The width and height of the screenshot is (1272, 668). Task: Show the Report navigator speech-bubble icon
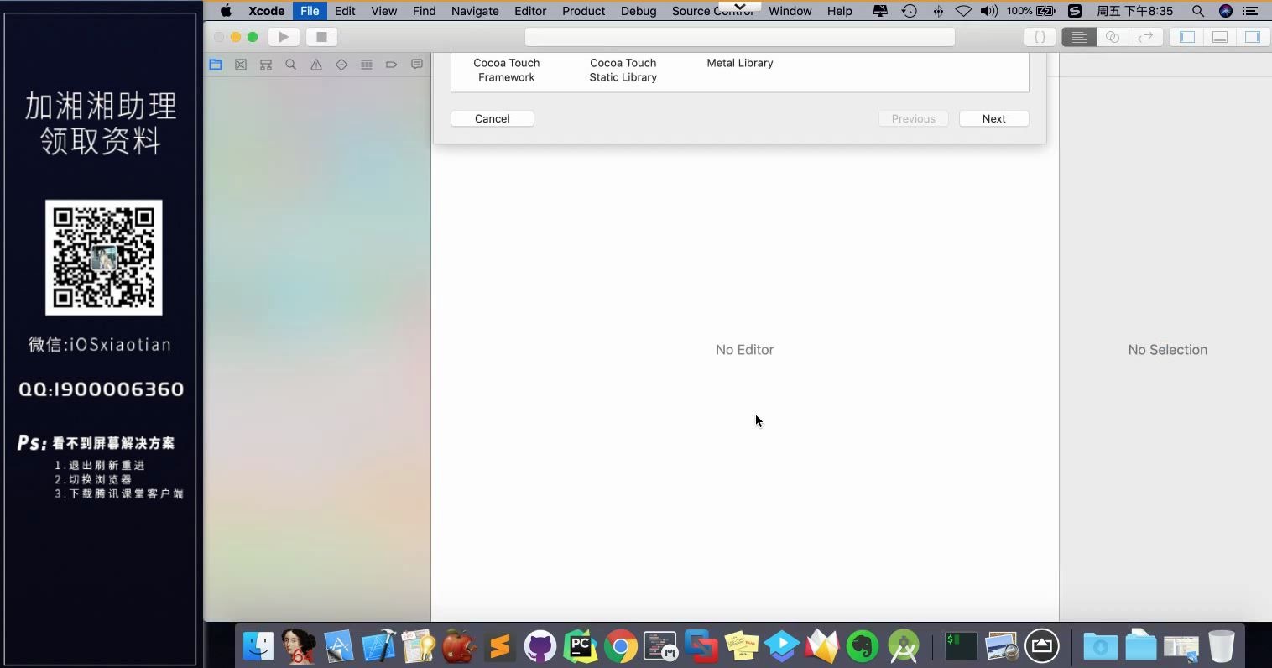point(417,65)
